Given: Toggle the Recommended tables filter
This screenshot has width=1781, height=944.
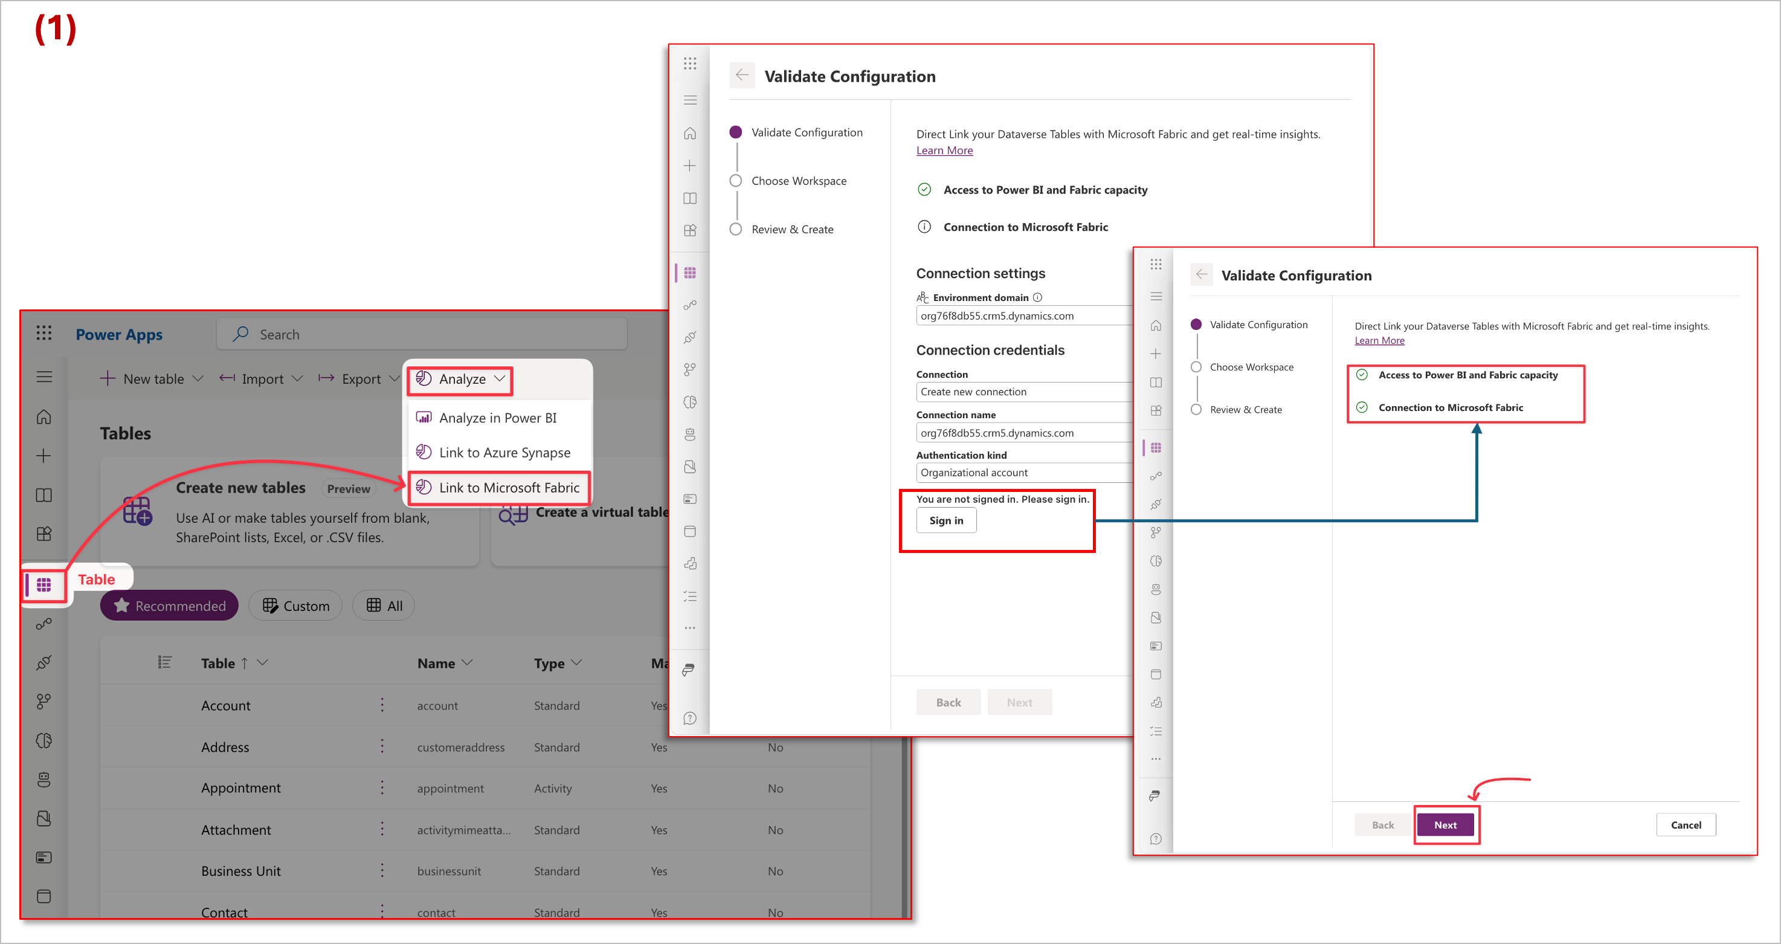Looking at the screenshot, I should (x=169, y=606).
